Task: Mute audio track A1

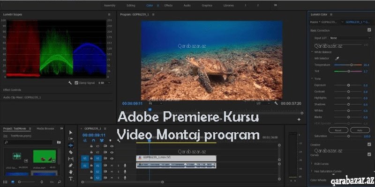Action: tap(112, 165)
